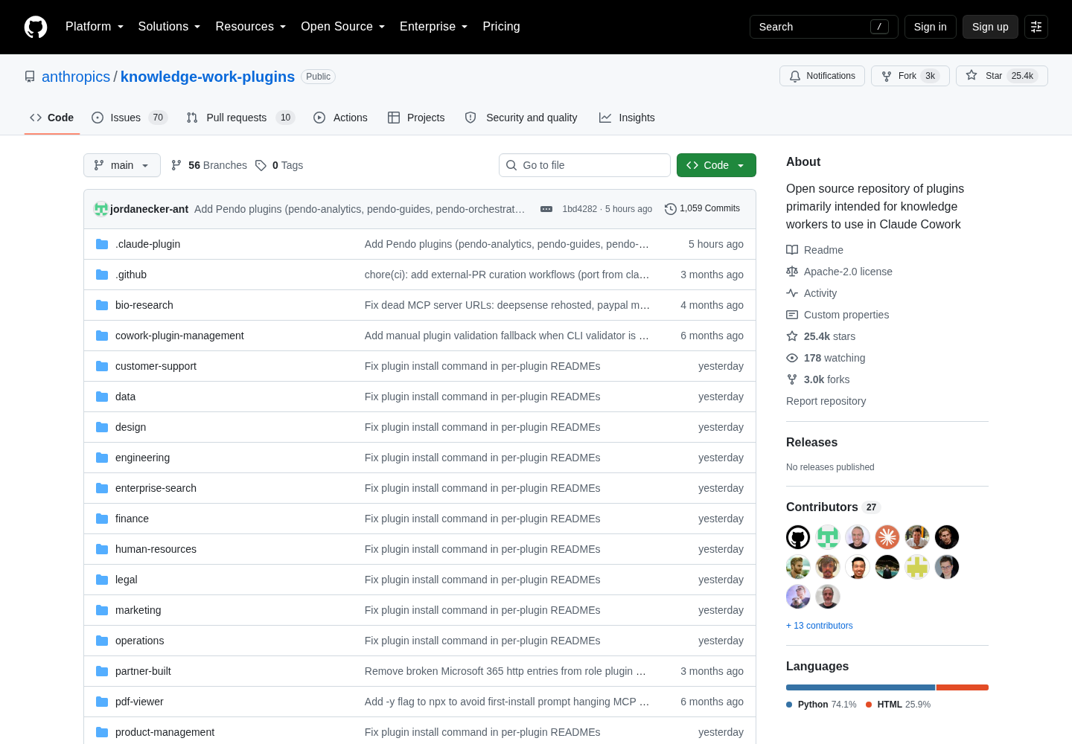Expand the Resources navigation dropdown
Screen dimensions: 1072x744
[x=251, y=27]
